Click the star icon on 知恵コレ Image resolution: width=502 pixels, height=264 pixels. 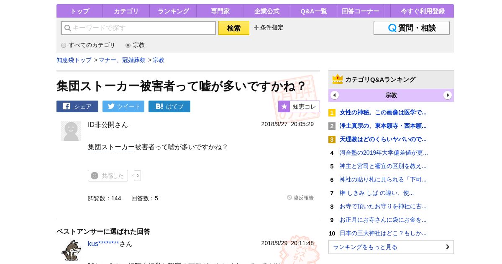[284, 106]
